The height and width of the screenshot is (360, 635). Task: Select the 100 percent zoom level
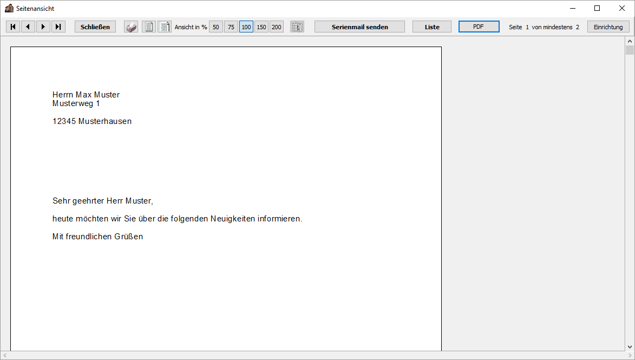246,27
